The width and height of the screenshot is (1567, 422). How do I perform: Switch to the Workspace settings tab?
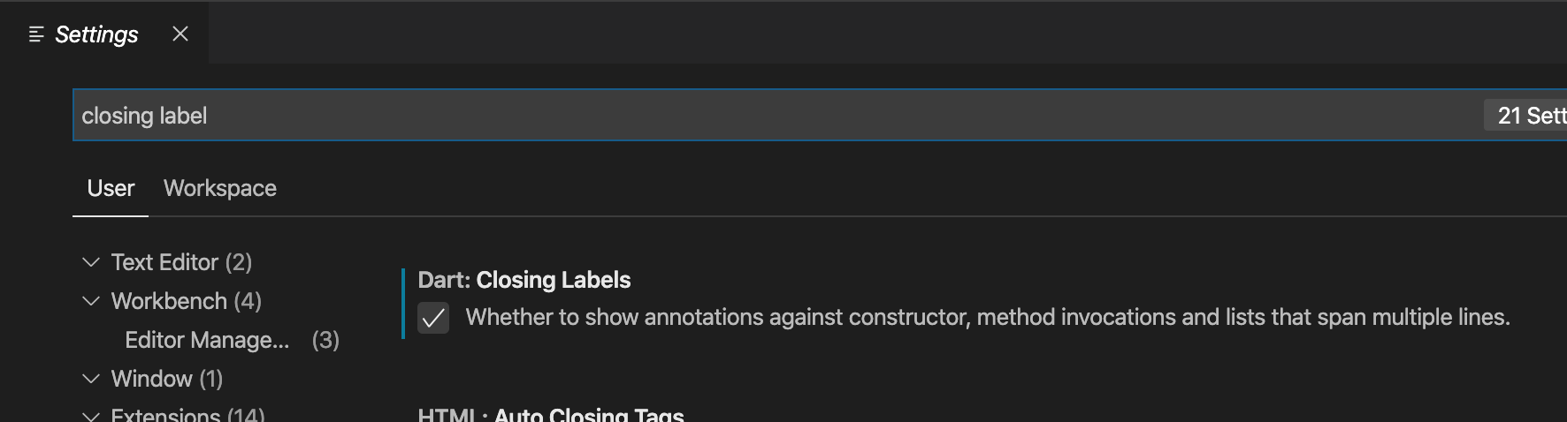pyautogui.click(x=220, y=188)
